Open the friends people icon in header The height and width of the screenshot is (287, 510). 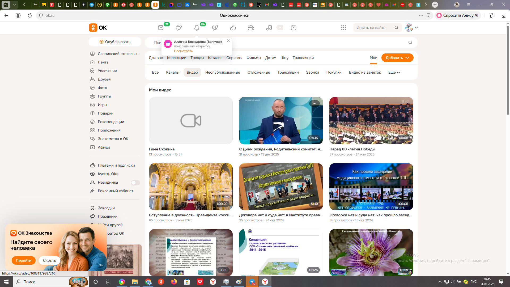[x=251, y=28]
